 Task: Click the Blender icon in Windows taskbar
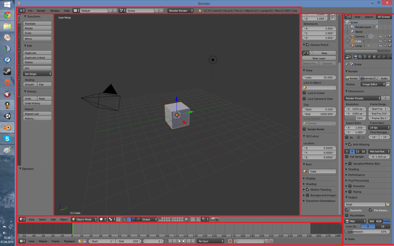[x=7, y=128]
